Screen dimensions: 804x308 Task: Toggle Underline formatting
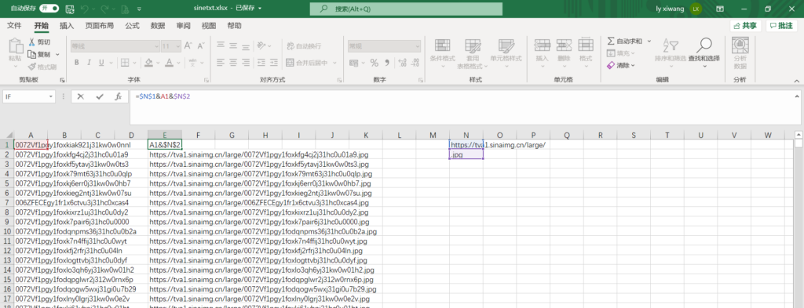[x=100, y=63]
